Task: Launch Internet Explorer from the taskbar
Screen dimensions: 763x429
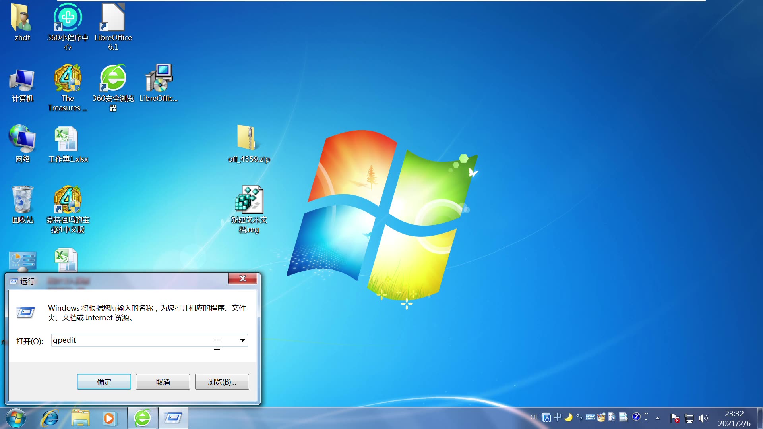Action: pos(49,418)
